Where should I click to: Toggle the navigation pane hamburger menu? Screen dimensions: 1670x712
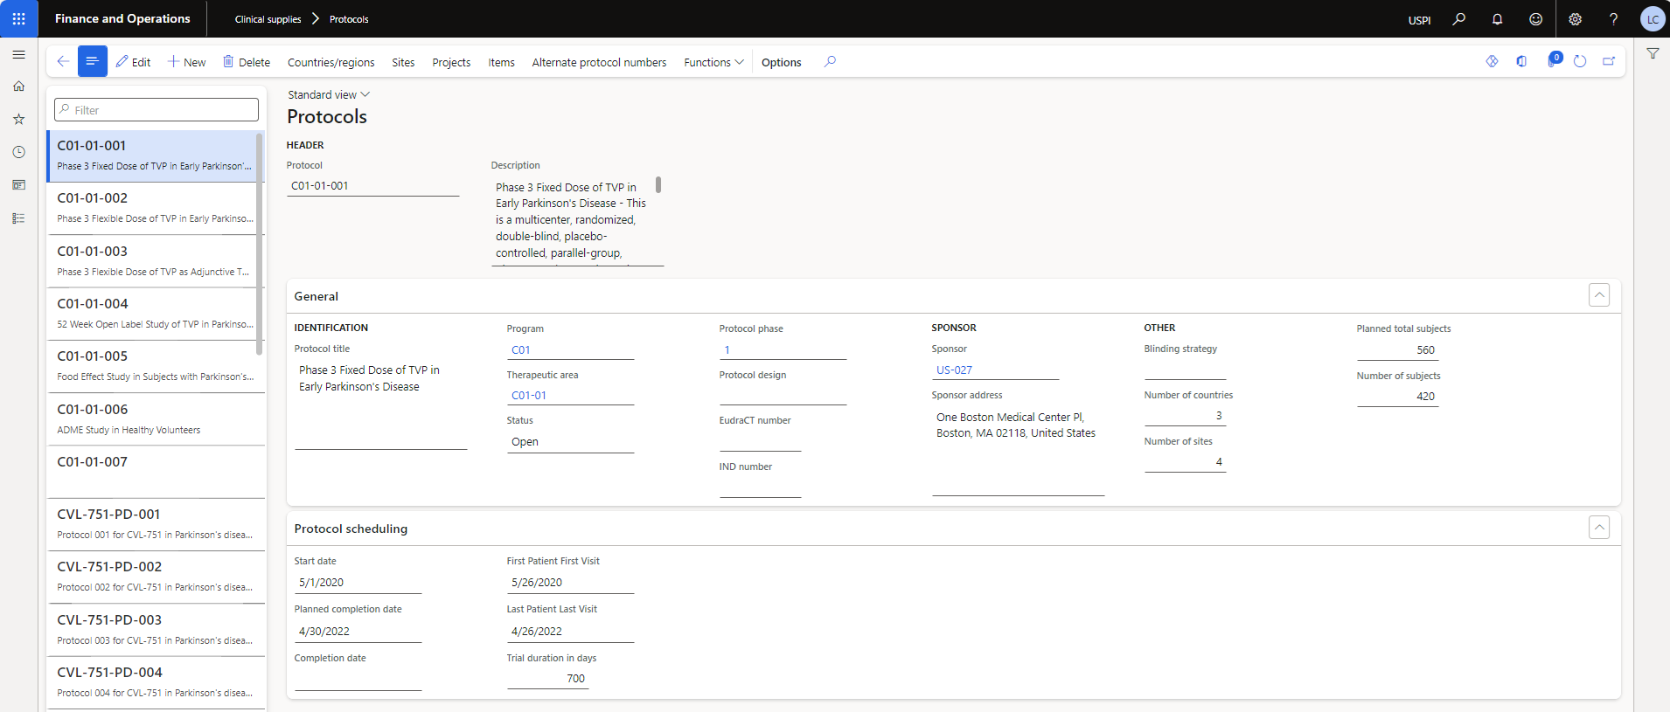(x=18, y=54)
